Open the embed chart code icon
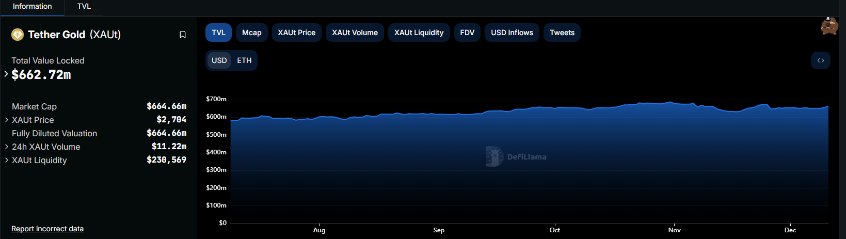Viewport: 846px width, 239px height. [x=821, y=60]
